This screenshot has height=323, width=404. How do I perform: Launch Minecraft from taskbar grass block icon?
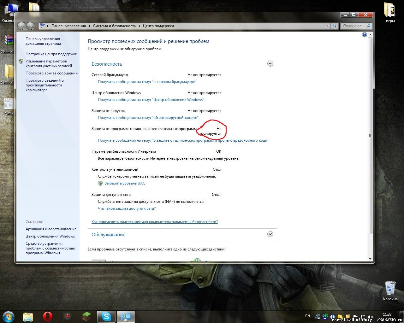pyautogui.click(x=87, y=316)
